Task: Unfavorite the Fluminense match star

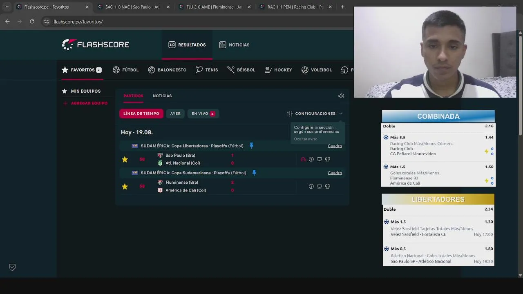Action: click(125, 187)
